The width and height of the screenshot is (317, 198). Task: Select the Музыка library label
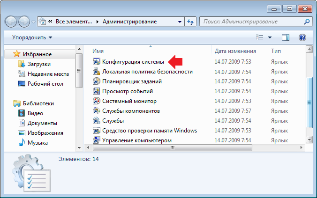[x=38, y=143]
